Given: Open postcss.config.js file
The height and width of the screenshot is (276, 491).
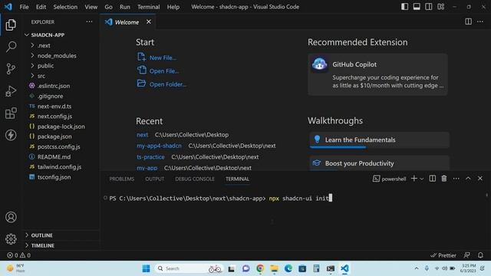Looking at the screenshot, I should [61, 146].
